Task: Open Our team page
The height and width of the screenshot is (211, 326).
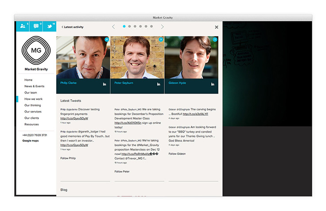Action: click(31, 93)
